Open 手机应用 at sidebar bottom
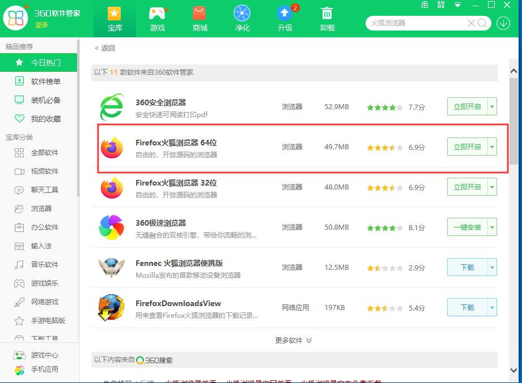This screenshot has width=522, height=383. 36,369
